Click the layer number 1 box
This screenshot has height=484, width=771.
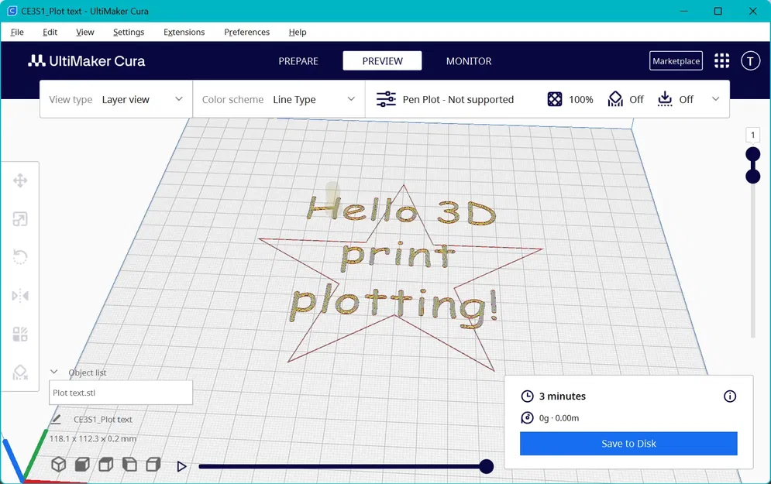pos(753,135)
